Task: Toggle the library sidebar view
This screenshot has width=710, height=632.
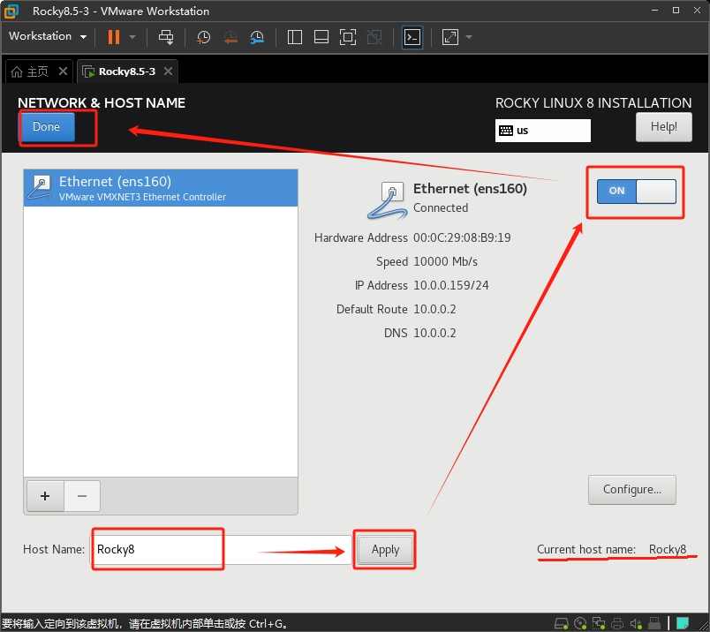Action: click(x=295, y=37)
